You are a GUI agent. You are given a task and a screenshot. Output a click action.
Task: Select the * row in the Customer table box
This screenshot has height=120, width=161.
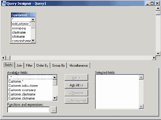click(21, 19)
